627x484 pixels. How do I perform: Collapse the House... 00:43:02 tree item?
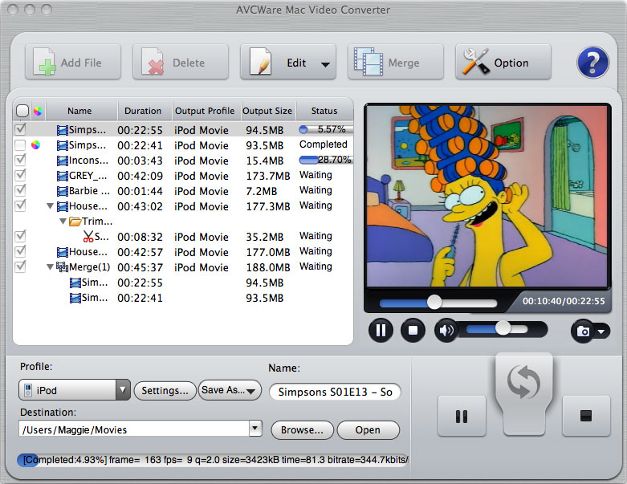click(x=50, y=206)
